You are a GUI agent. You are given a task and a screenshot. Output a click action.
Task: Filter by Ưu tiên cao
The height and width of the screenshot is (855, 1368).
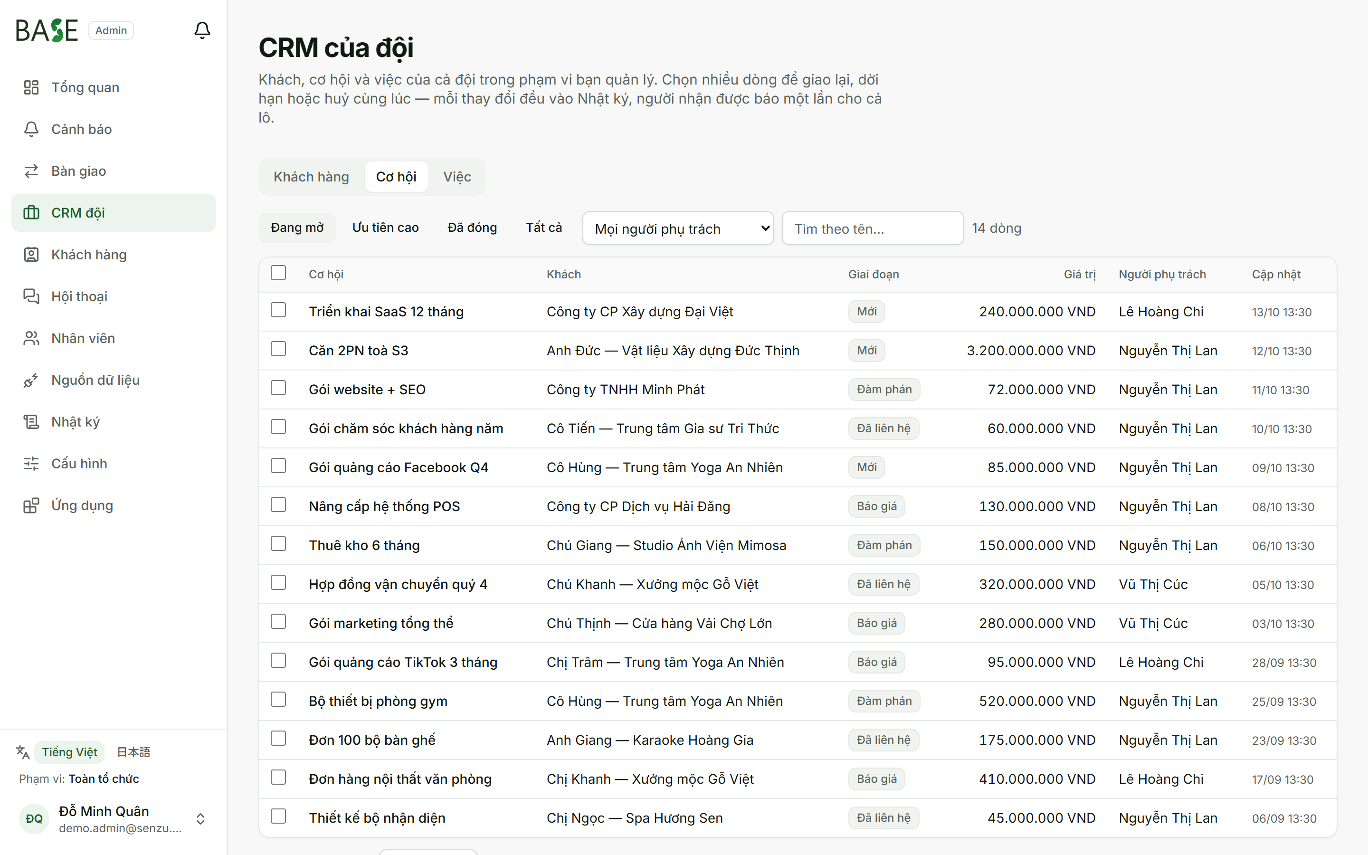(x=386, y=228)
